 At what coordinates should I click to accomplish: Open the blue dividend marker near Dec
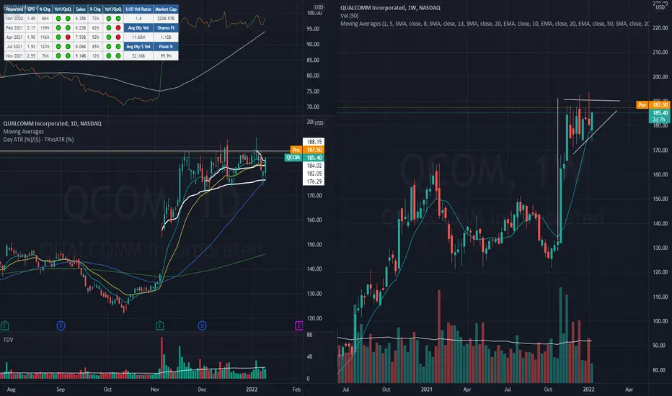point(202,325)
